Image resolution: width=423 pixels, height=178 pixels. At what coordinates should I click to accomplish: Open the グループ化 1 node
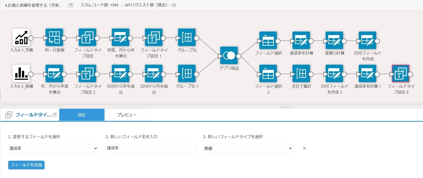(187, 73)
